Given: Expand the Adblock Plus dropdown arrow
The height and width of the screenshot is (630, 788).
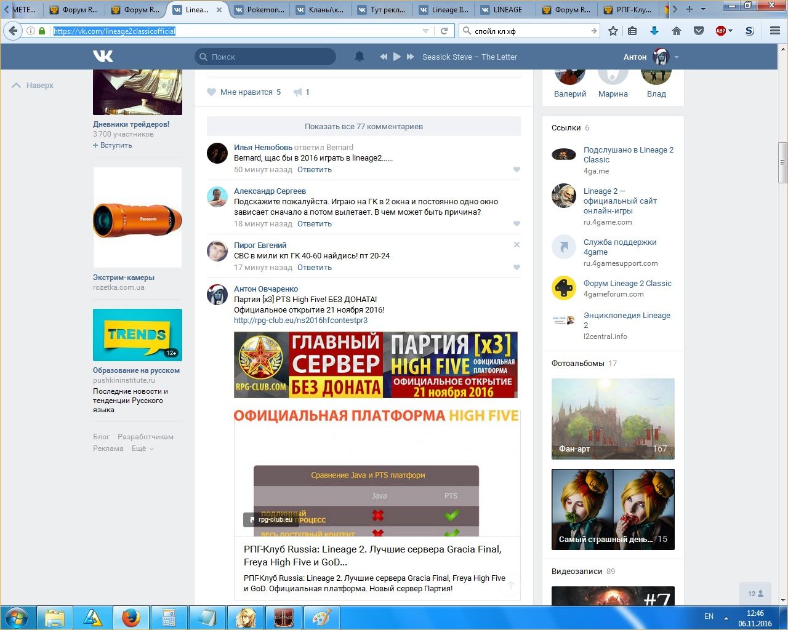Looking at the screenshot, I should point(731,31).
